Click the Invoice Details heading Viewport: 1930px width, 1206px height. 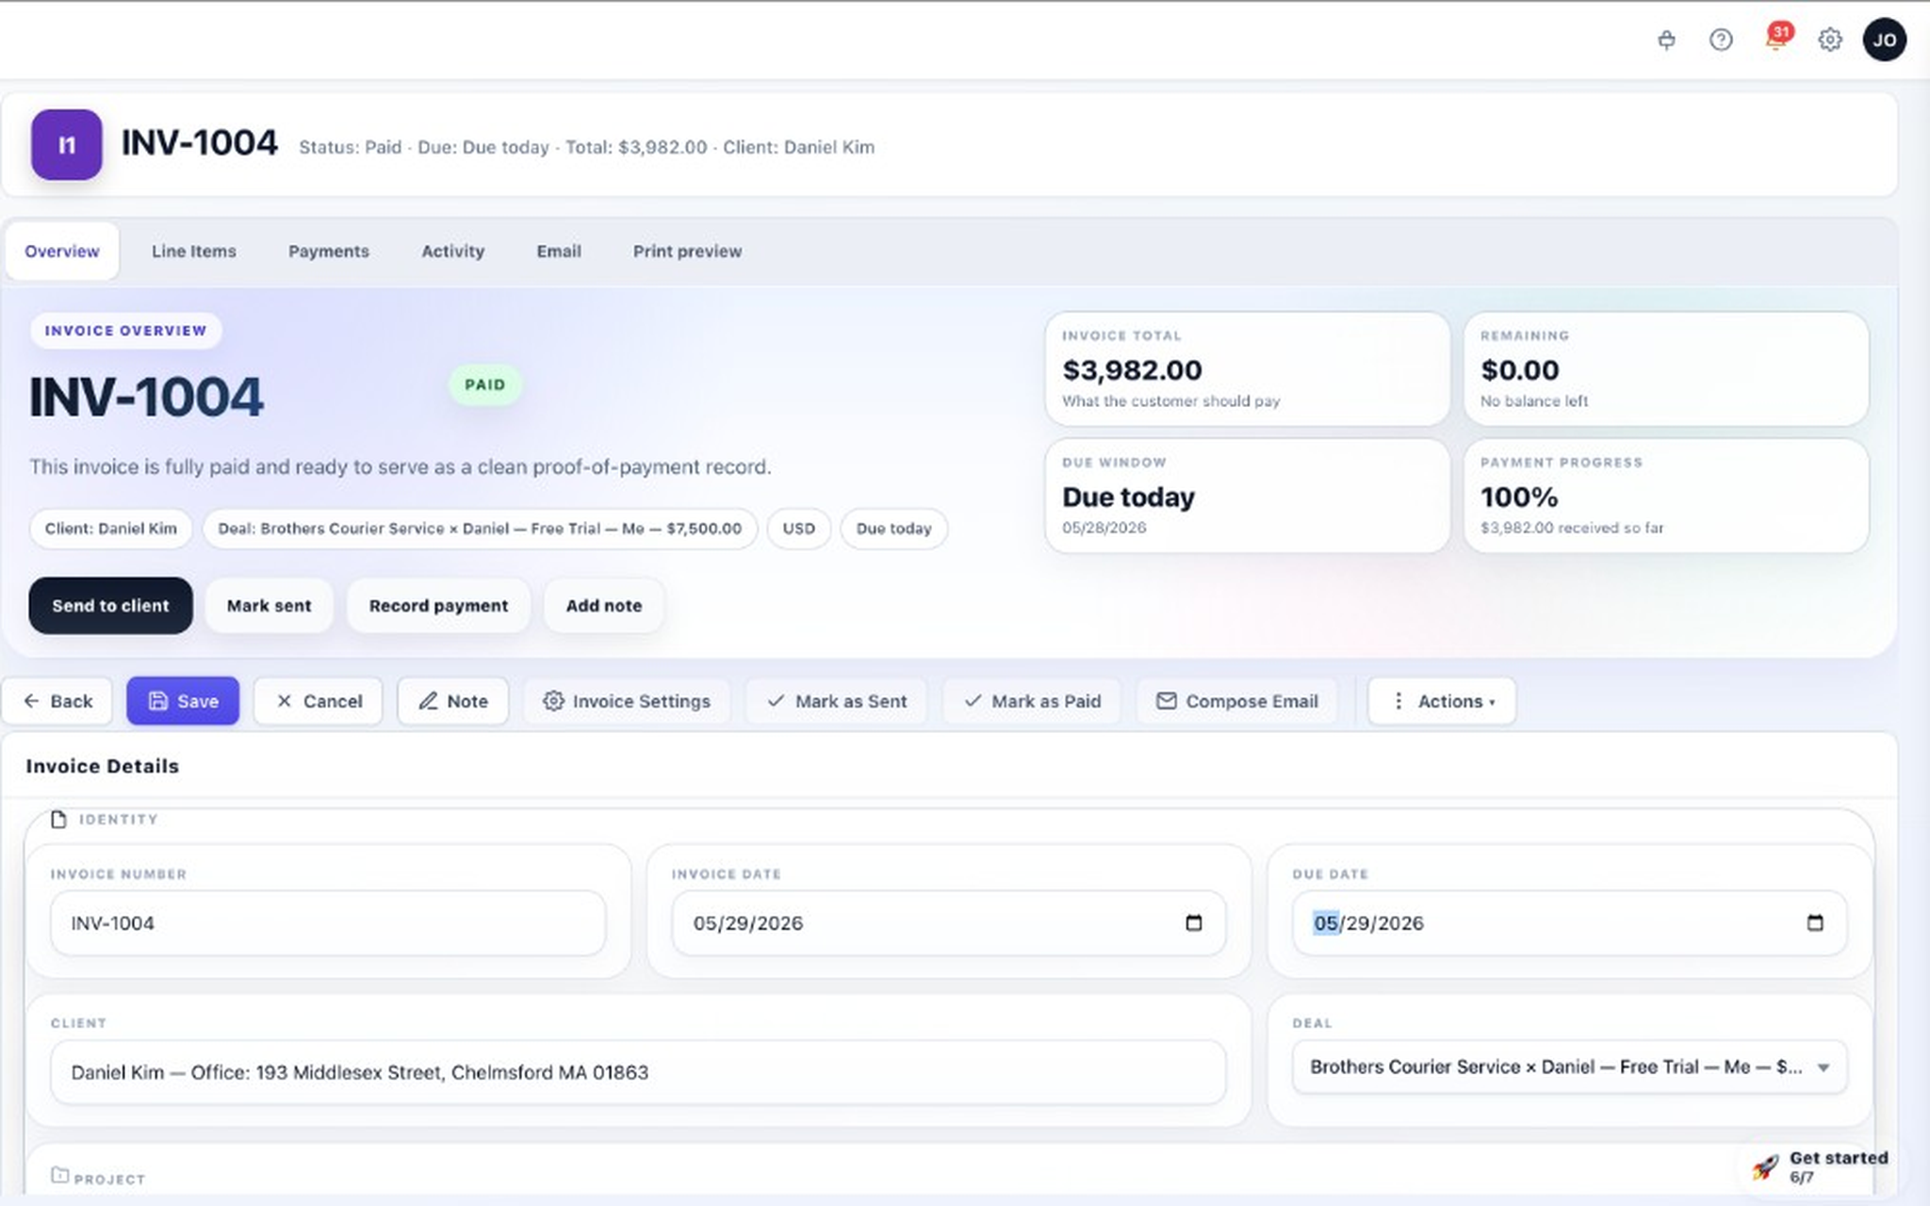[102, 766]
